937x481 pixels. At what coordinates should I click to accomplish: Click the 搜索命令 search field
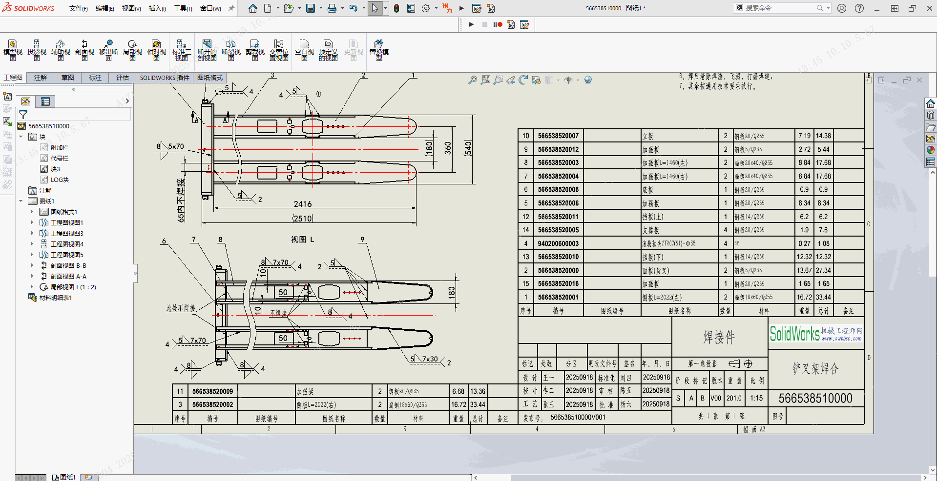point(780,8)
